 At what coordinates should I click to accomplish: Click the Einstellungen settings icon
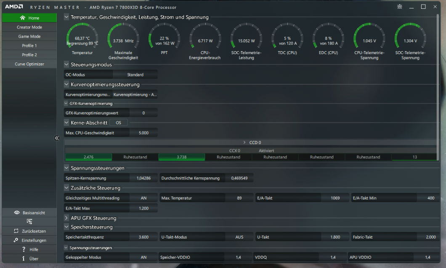[x=16, y=240]
